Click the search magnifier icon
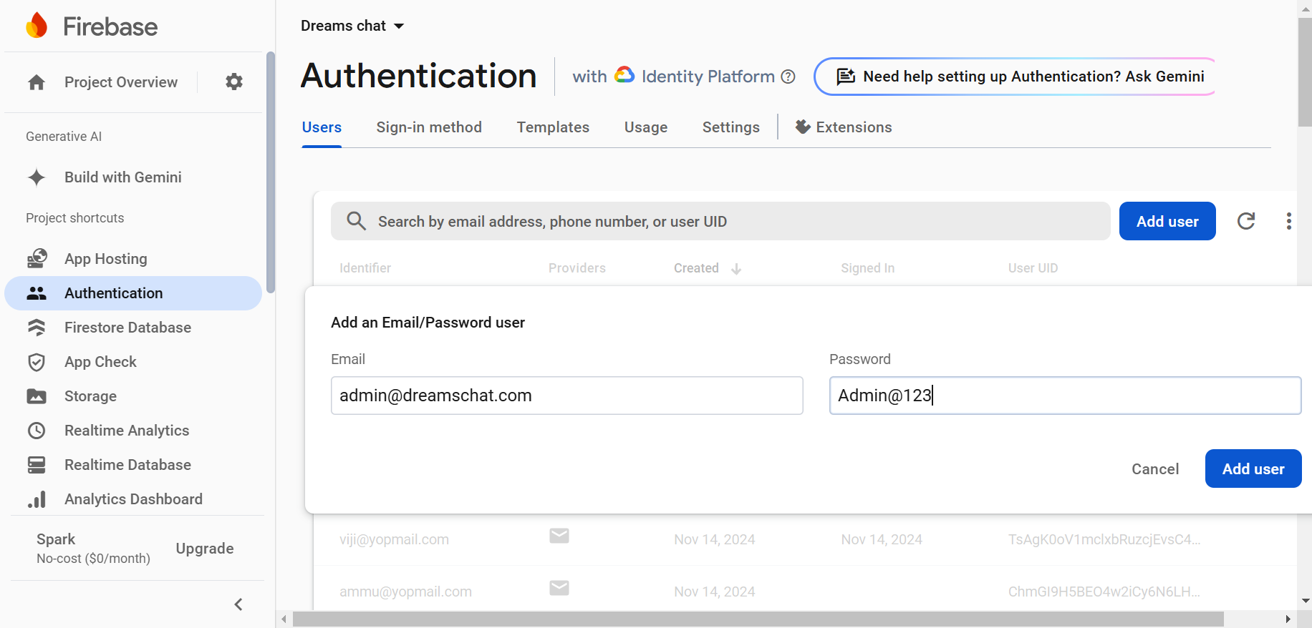Screen dimensions: 1312x628 click(x=357, y=220)
